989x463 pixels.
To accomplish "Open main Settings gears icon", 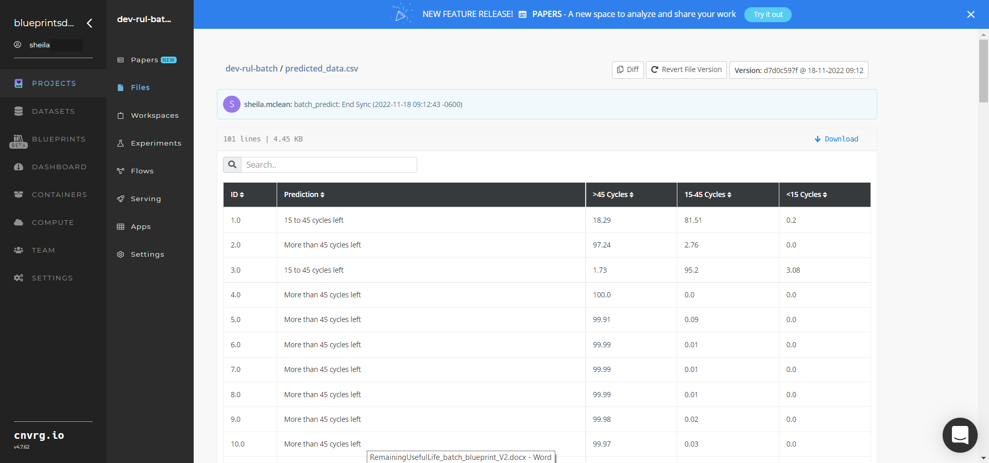I will click(x=19, y=278).
